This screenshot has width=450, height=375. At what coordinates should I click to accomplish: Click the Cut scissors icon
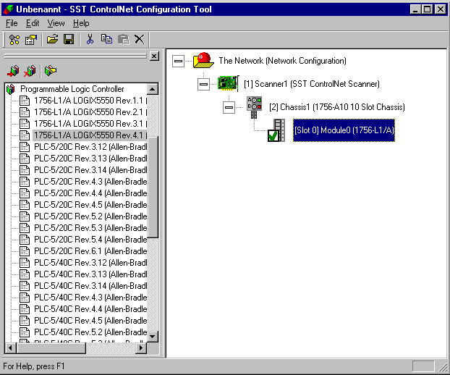[x=90, y=39]
